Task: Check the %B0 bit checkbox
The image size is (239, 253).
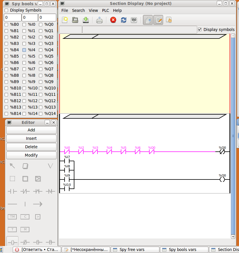Action: (6, 25)
